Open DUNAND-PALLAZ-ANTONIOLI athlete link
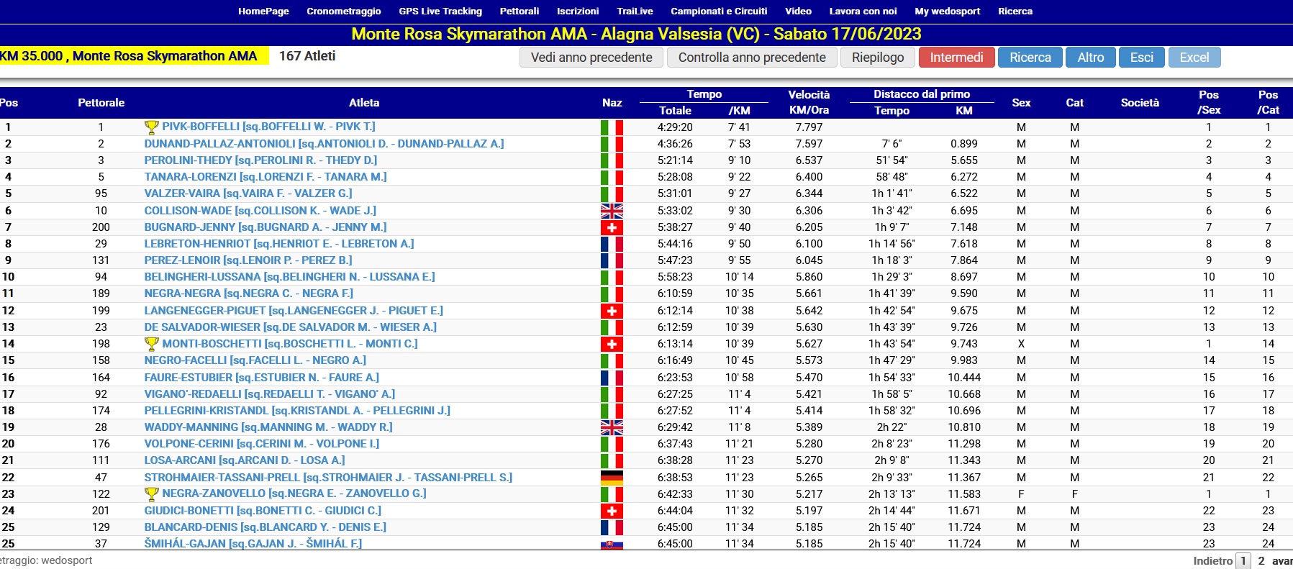Screen dimensions: 1293x569 click(324, 144)
